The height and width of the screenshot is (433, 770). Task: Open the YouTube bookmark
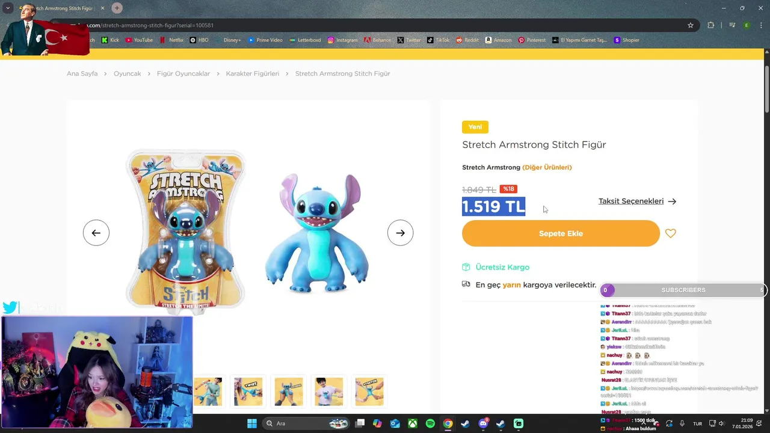[139, 40]
